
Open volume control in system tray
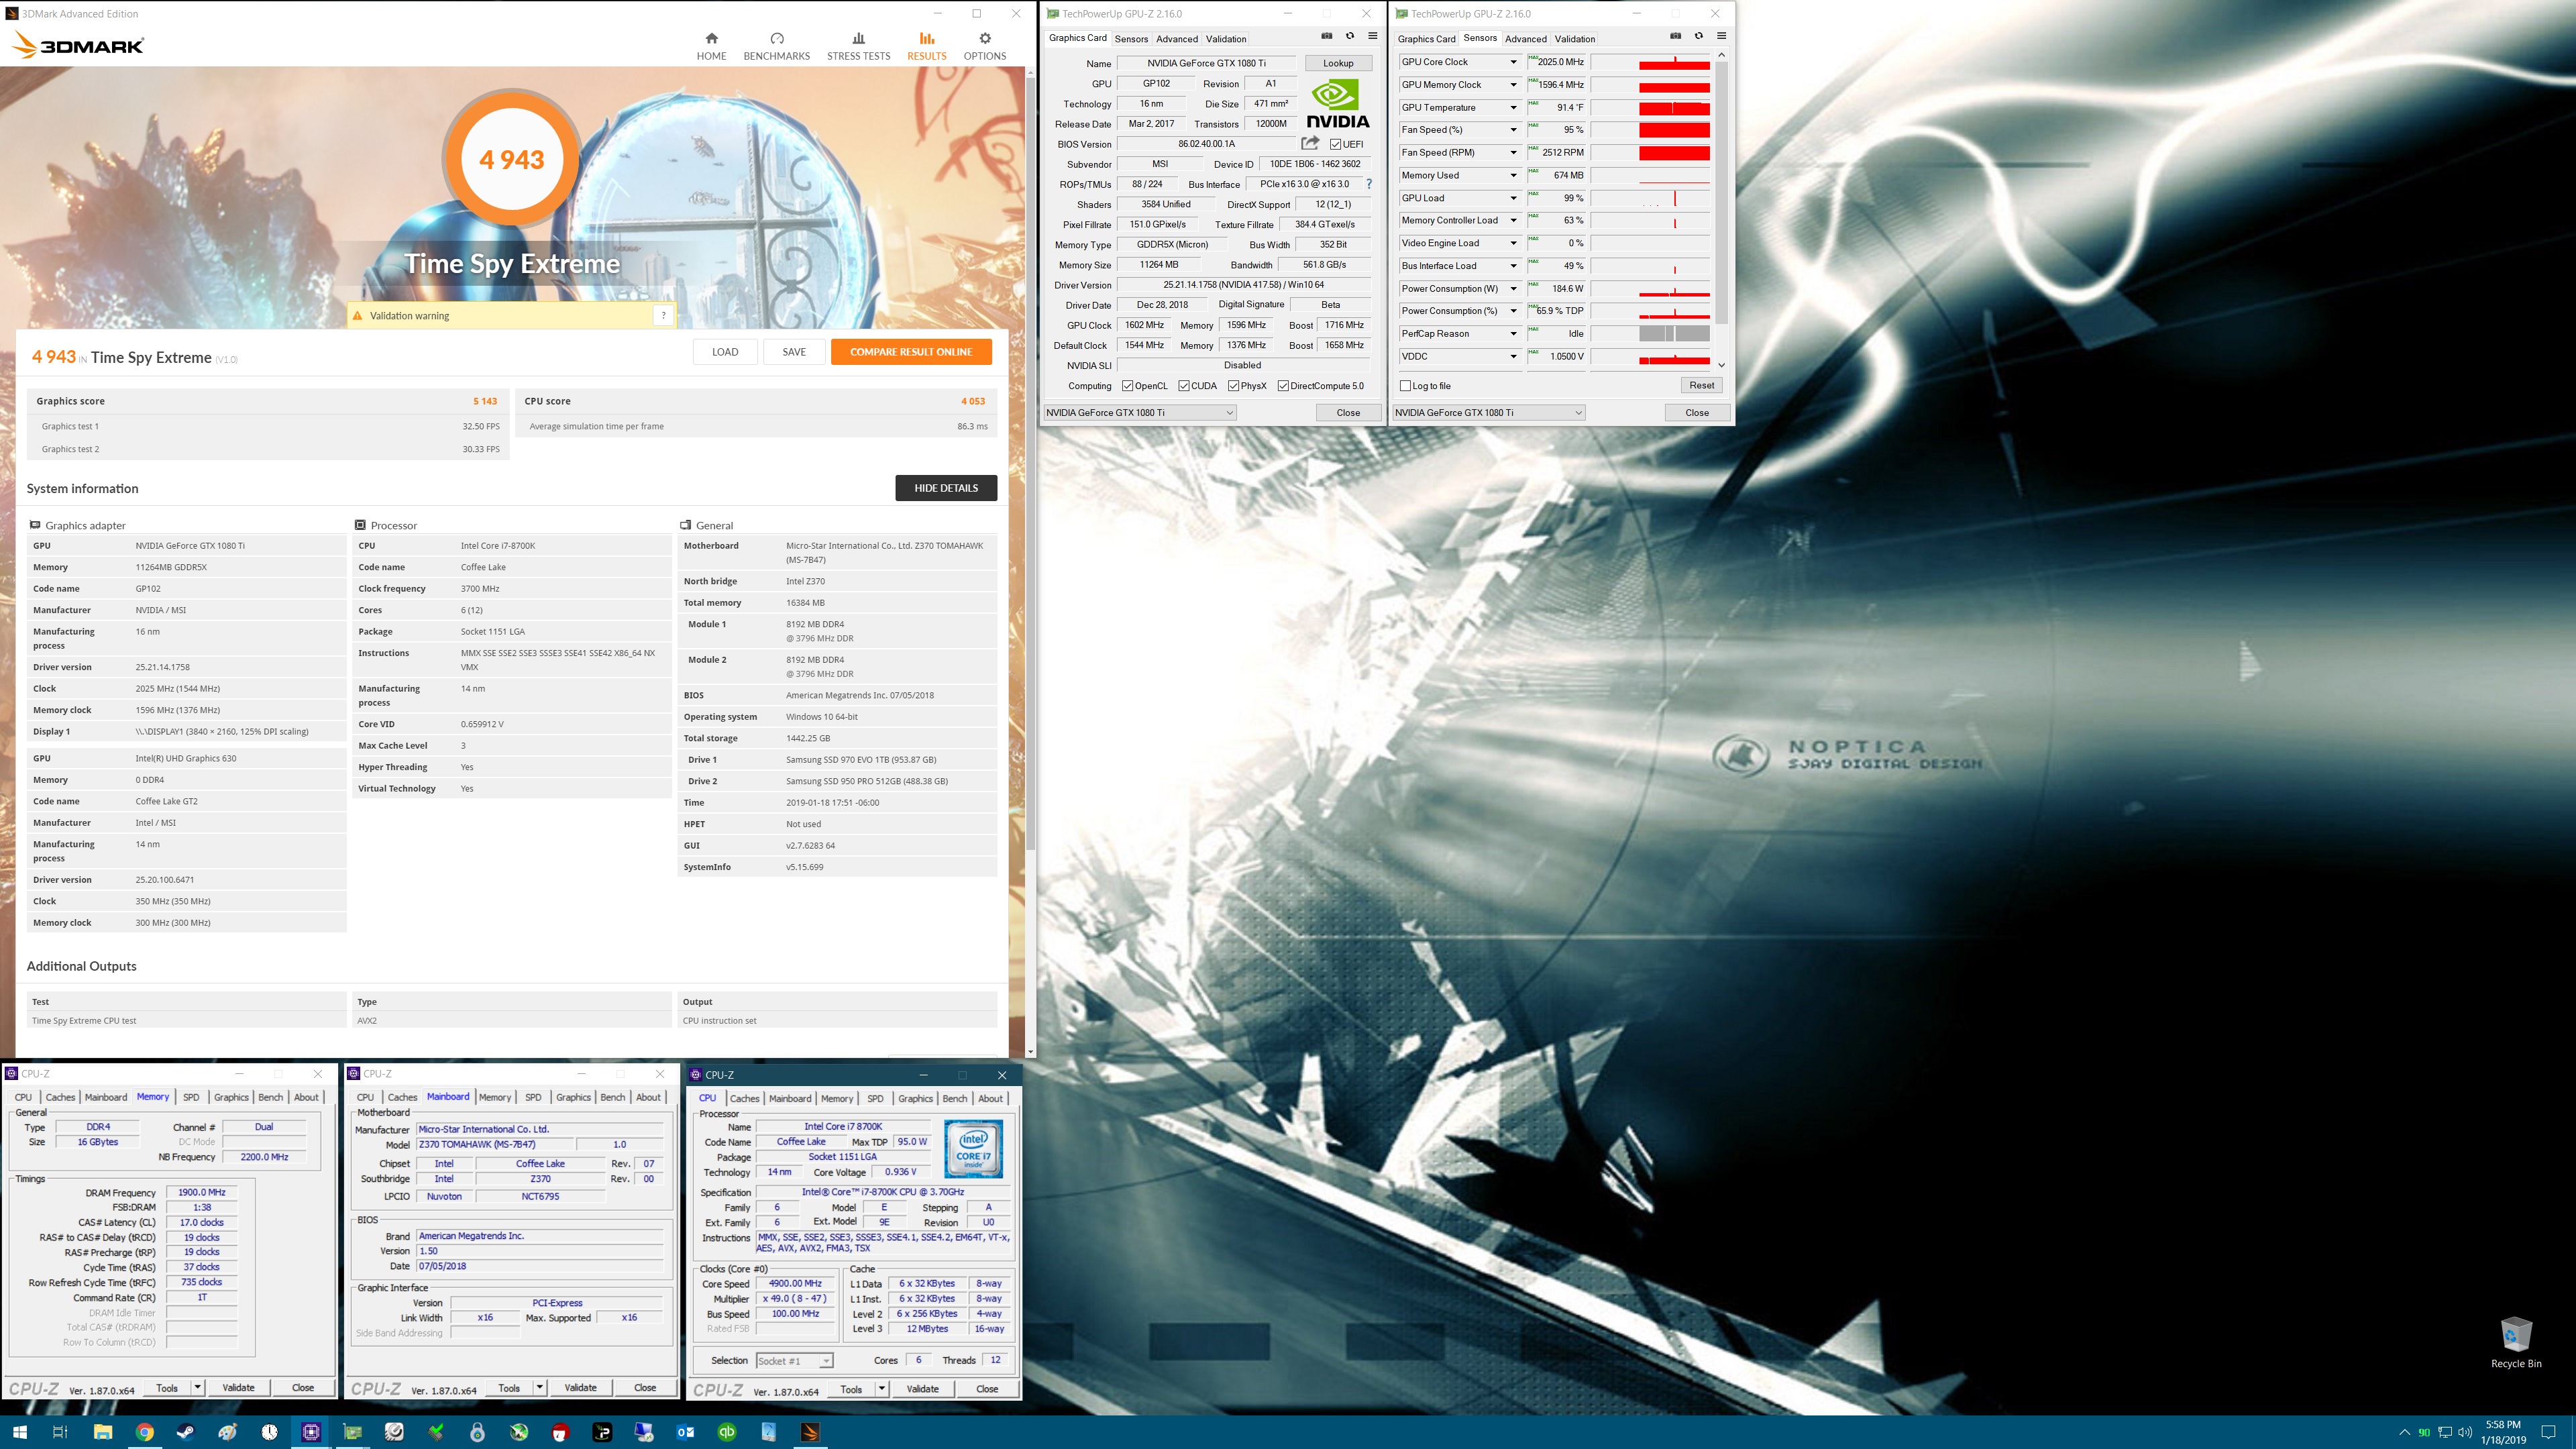click(2466, 1432)
